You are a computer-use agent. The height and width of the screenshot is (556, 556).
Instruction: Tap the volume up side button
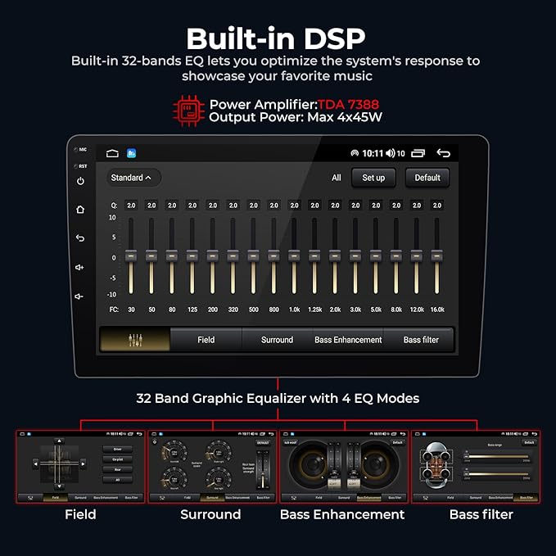80,267
